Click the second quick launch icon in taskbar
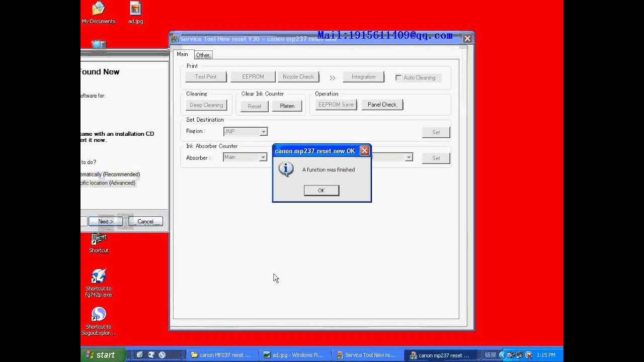The width and height of the screenshot is (644, 362). 150,355
